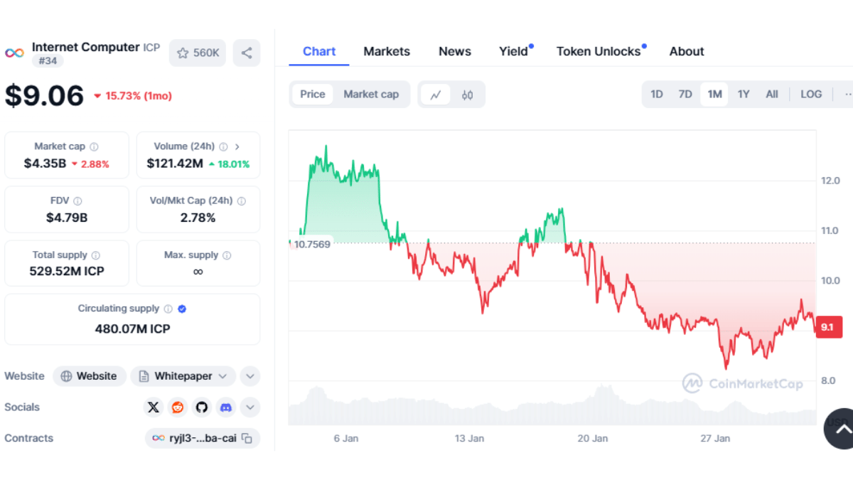The image size is (853, 480).
Task: Share Internet Computer page via share icon
Action: coord(247,53)
